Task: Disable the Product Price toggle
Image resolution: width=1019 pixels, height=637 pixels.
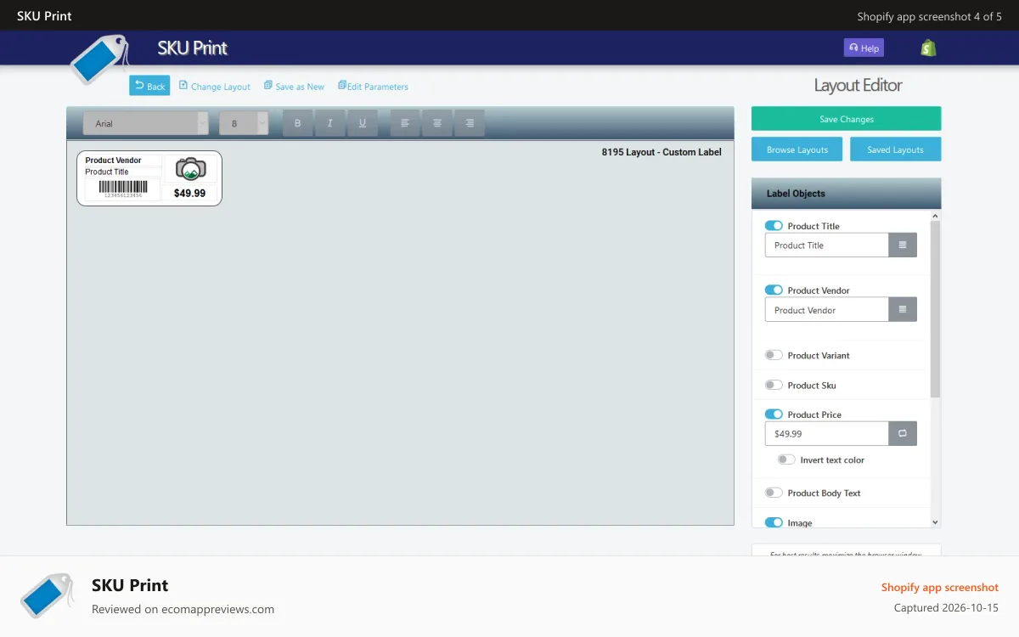Action: [774, 414]
